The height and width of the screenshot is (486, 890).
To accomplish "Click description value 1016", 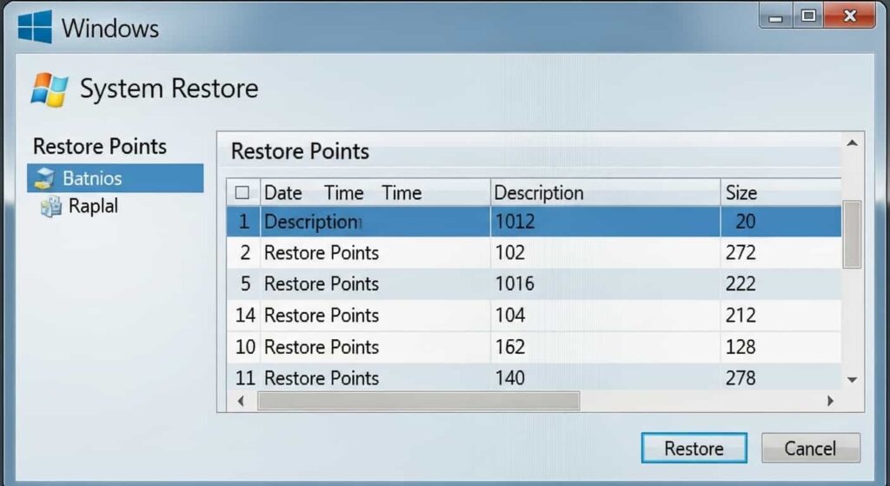I will (x=515, y=284).
